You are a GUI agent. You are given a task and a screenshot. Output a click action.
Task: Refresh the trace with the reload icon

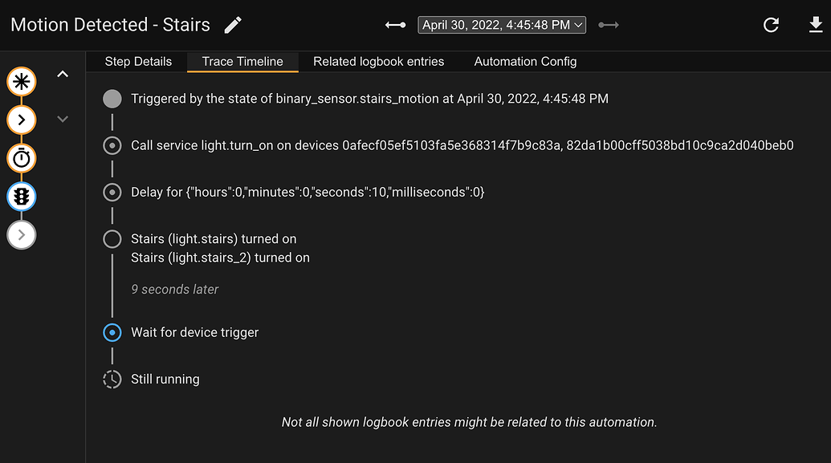[771, 25]
